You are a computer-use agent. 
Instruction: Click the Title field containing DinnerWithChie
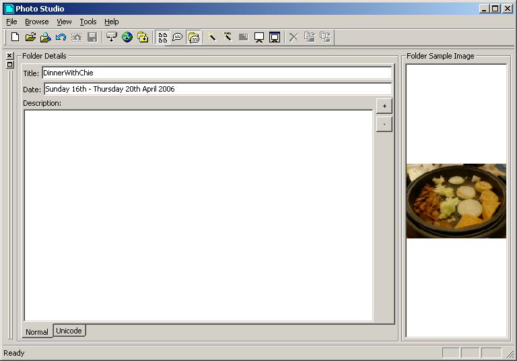217,73
